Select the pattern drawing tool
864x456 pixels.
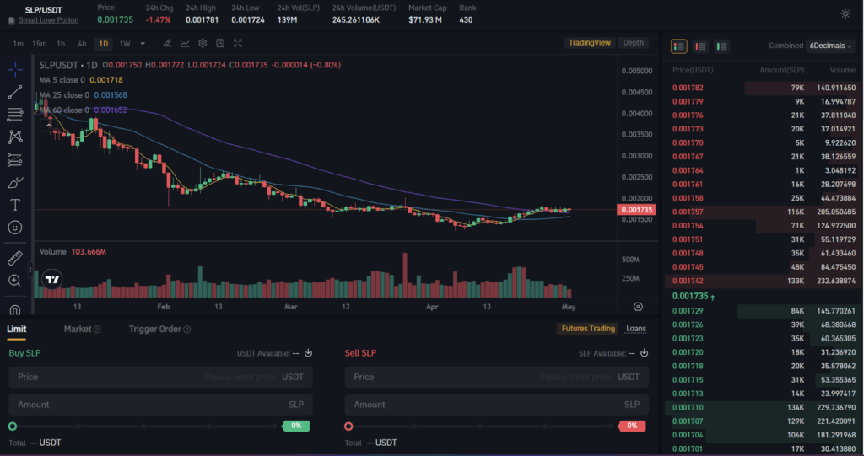click(x=15, y=137)
